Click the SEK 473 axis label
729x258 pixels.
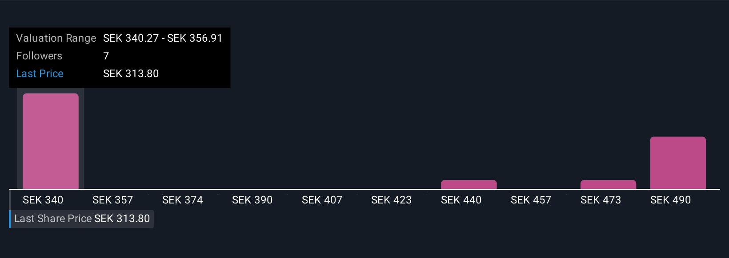(x=601, y=200)
